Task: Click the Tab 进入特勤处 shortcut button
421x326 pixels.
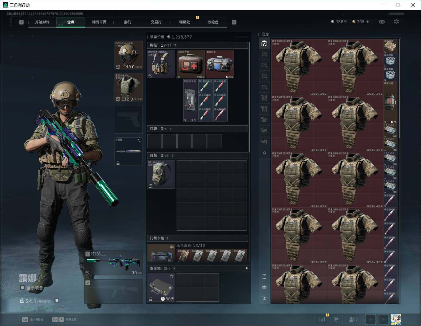Action: pos(33,319)
